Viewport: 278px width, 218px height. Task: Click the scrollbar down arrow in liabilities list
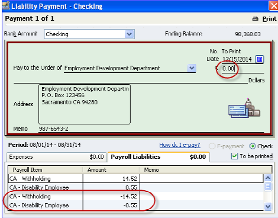[268, 206]
